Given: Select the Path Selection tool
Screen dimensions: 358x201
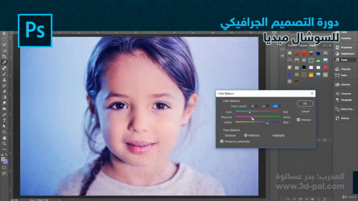Looking at the screenshot, I should point(4,126).
